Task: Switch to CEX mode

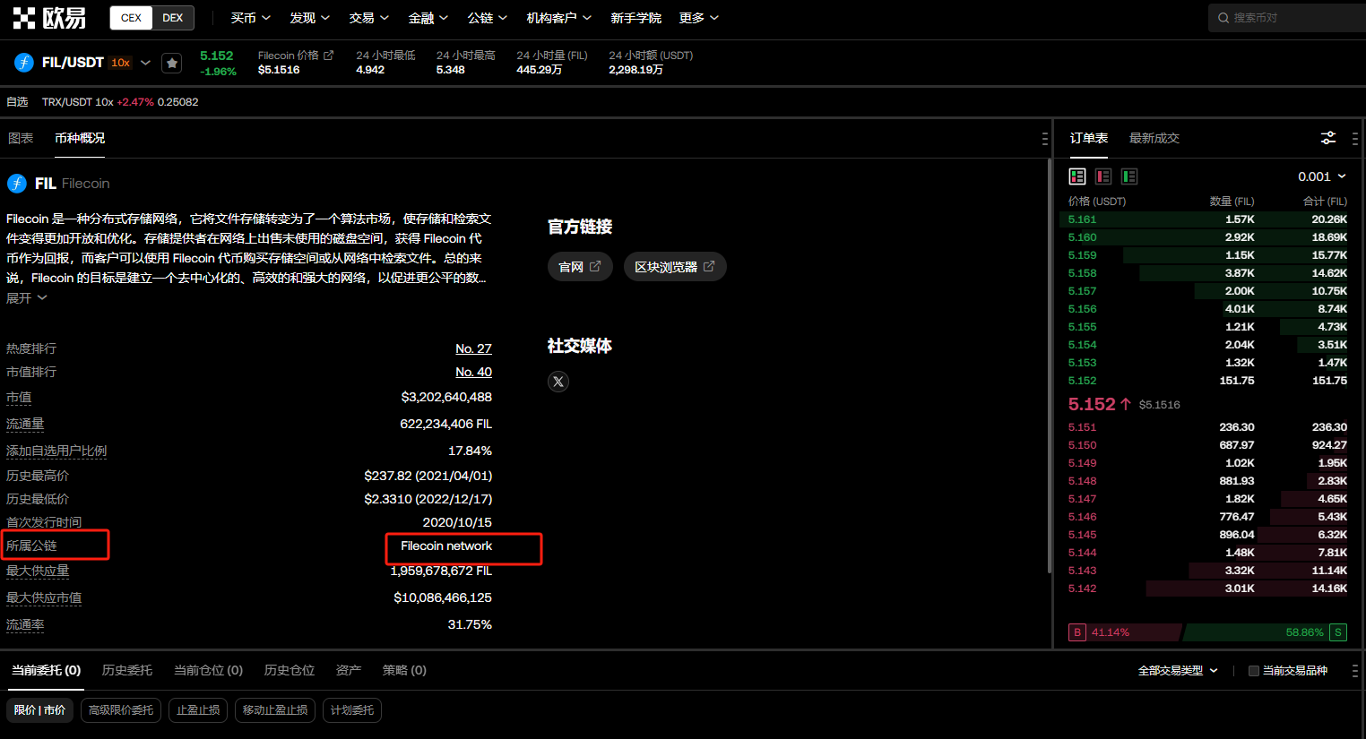Action: pyautogui.click(x=131, y=18)
